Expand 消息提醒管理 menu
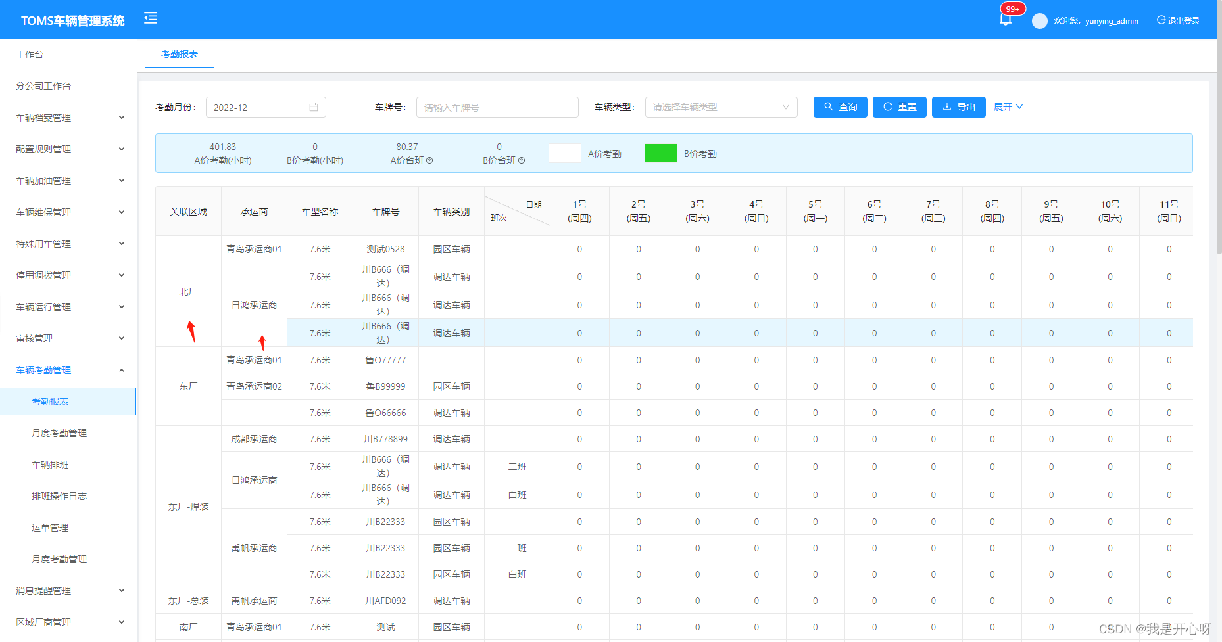The height and width of the screenshot is (642, 1222). [68, 591]
